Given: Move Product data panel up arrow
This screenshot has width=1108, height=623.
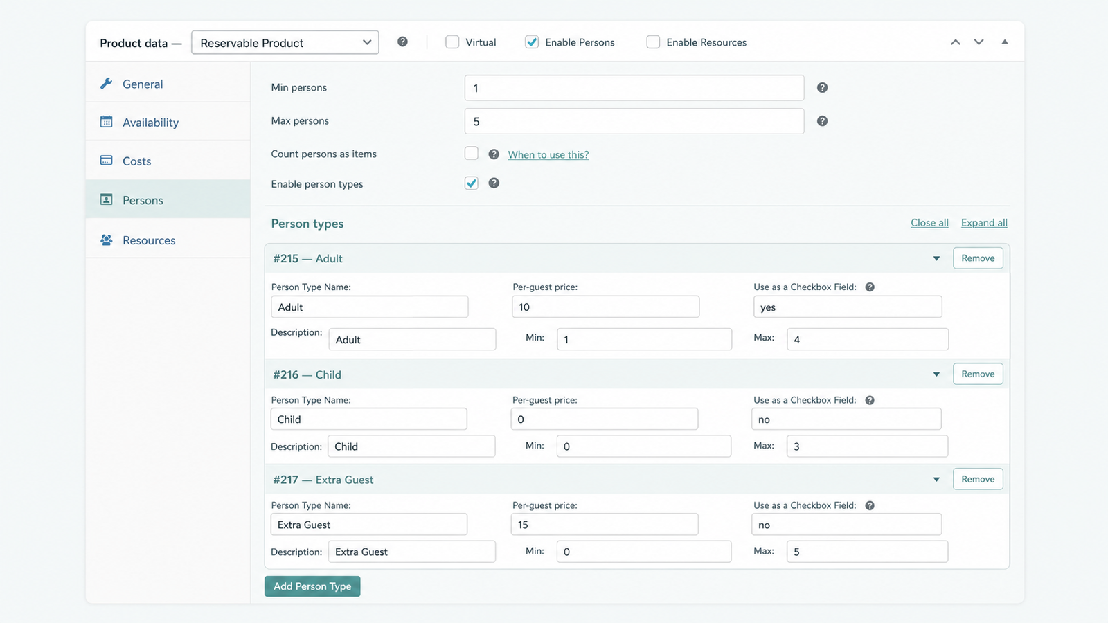Looking at the screenshot, I should click(x=956, y=42).
